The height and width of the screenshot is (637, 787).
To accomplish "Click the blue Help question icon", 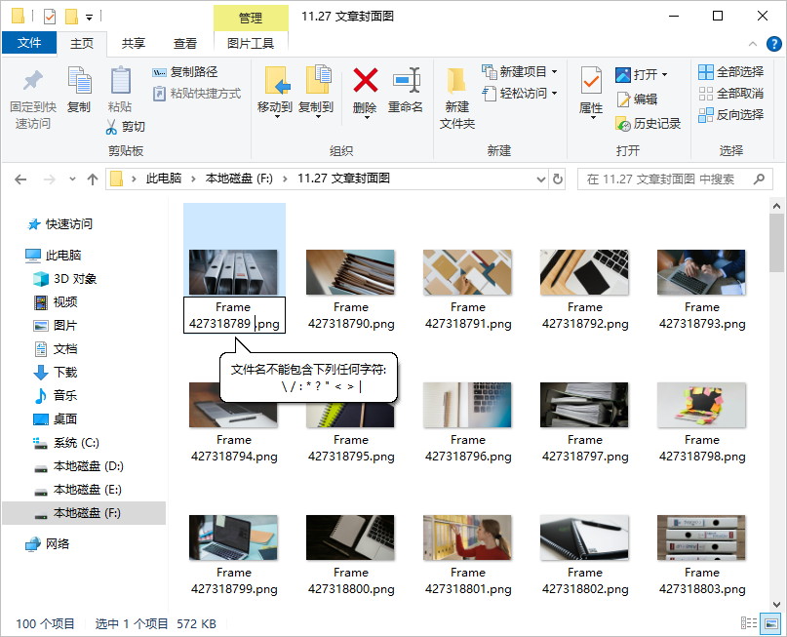I will pyautogui.click(x=774, y=44).
